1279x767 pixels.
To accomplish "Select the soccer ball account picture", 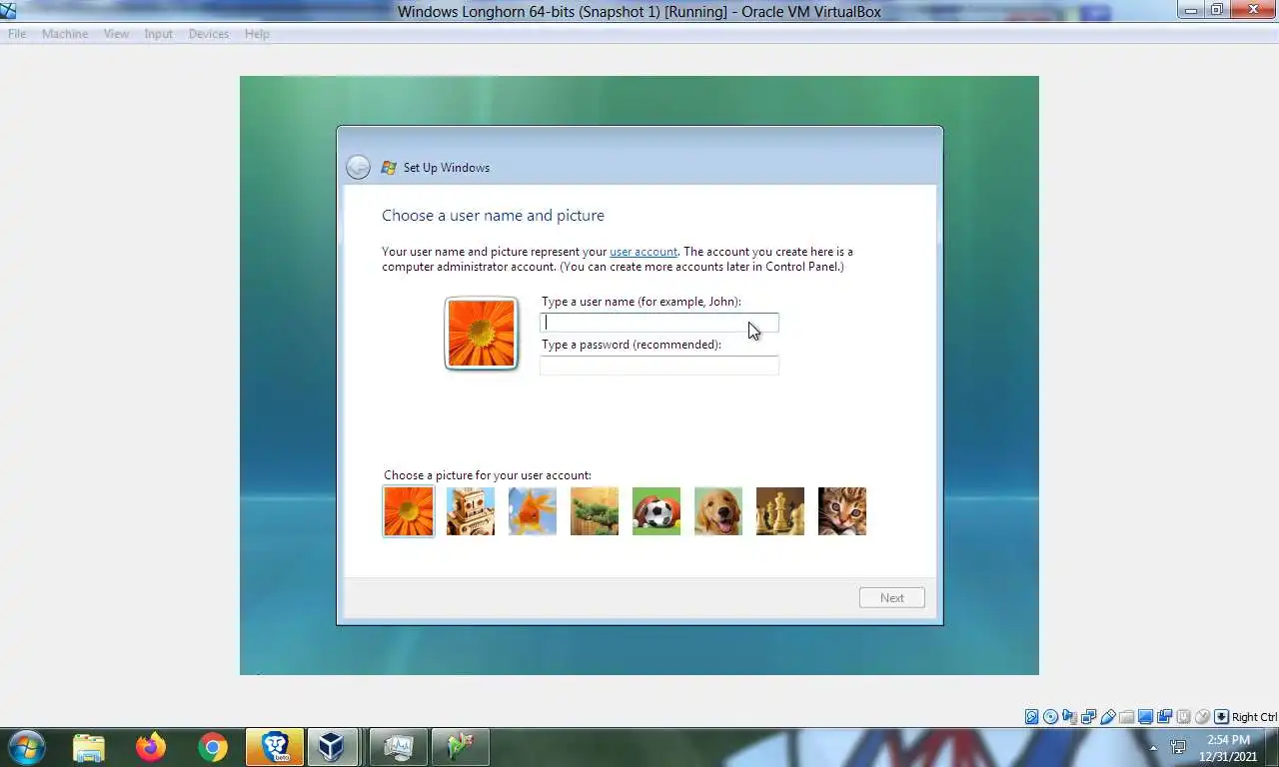I will 656,511.
